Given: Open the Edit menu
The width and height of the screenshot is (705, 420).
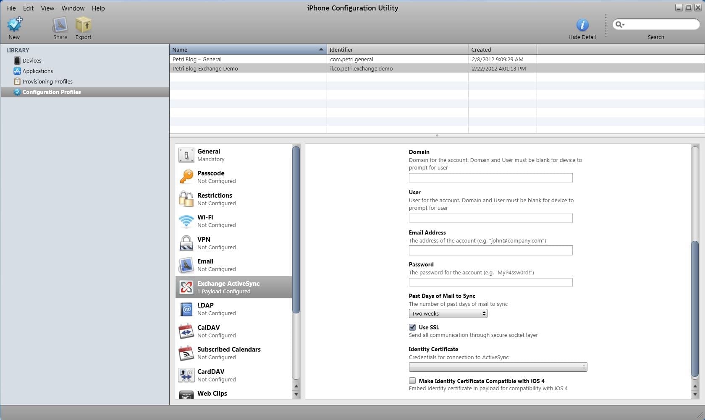Looking at the screenshot, I should pyautogui.click(x=28, y=8).
